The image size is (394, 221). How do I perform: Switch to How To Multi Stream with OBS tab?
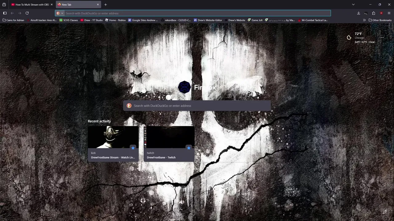pyautogui.click(x=32, y=5)
